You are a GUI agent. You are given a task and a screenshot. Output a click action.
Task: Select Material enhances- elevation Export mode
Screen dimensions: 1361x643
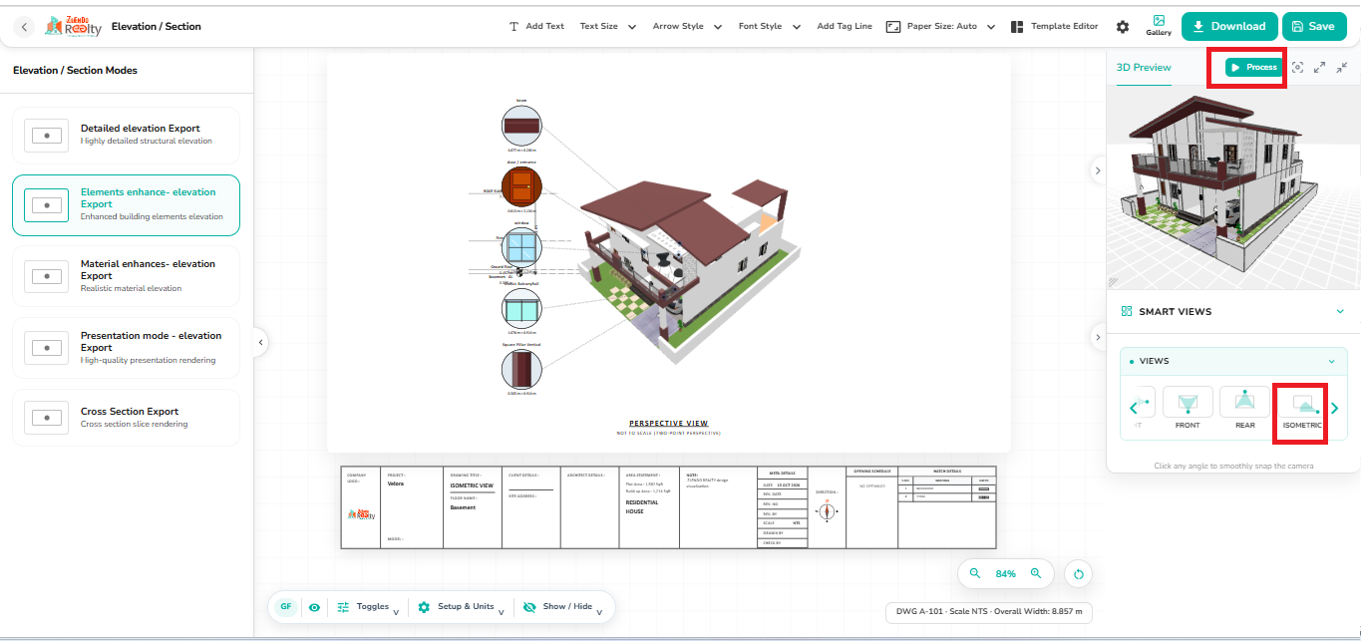[126, 276]
